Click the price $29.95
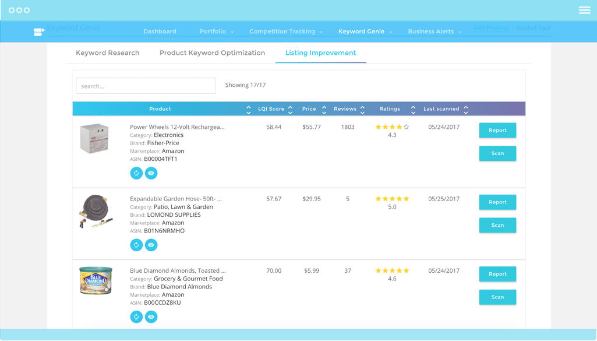Viewport: 597px width, 341px height. pyautogui.click(x=312, y=199)
